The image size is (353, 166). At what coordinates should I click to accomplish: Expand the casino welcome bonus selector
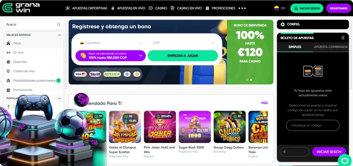[110, 56]
